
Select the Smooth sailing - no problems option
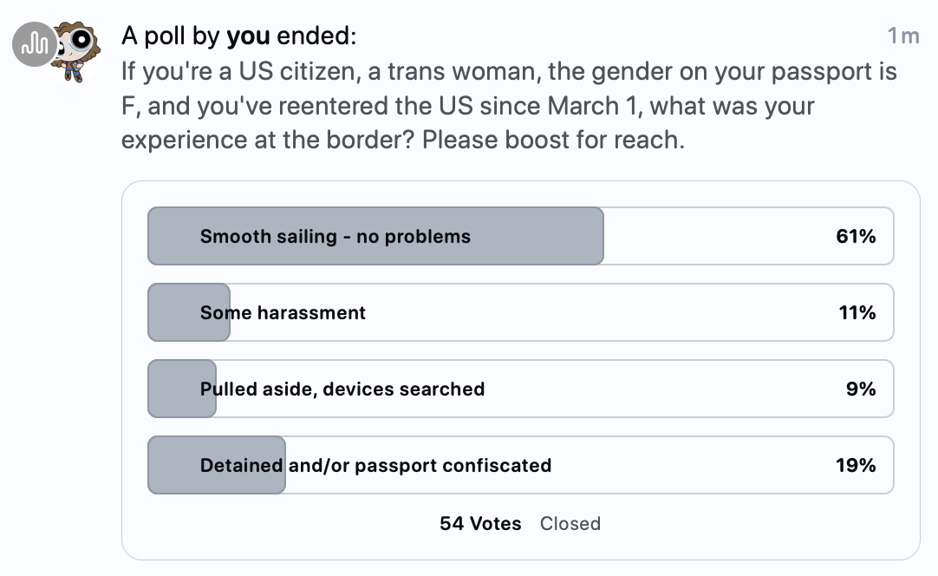pyautogui.click(x=520, y=236)
